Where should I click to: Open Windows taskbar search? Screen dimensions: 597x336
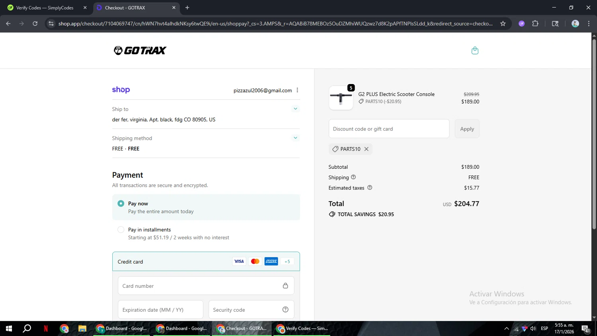pos(27,328)
